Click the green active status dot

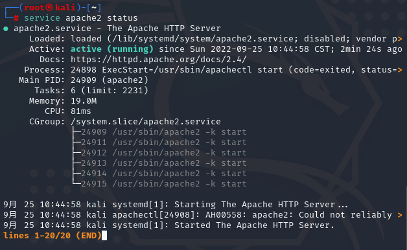click(6, 28)
